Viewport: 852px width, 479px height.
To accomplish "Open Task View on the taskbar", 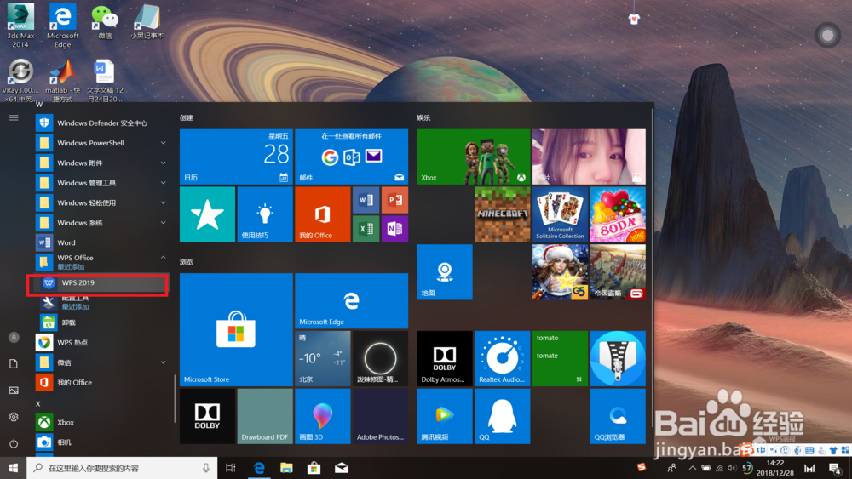I will coord(231,468).
